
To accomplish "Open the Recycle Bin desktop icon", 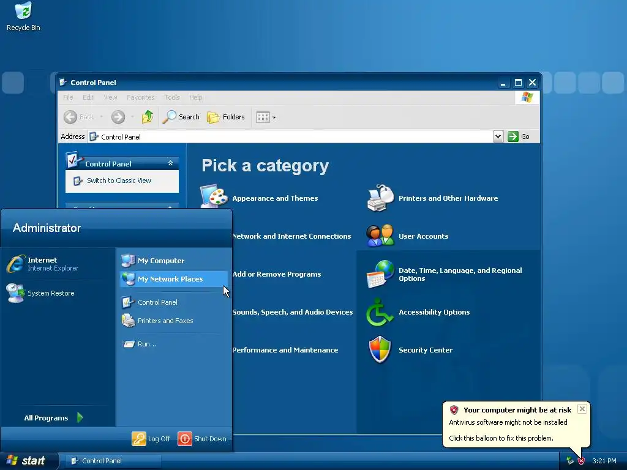I will 23,17.
